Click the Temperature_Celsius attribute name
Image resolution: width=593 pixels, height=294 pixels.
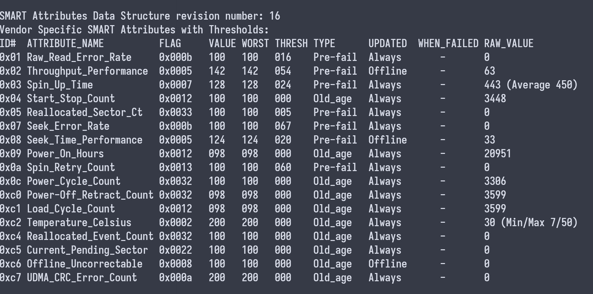[x=79, y=222]
